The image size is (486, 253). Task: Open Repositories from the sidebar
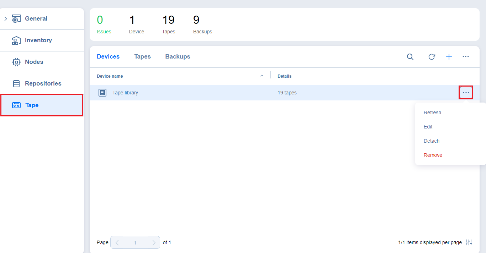click(43, 84)
